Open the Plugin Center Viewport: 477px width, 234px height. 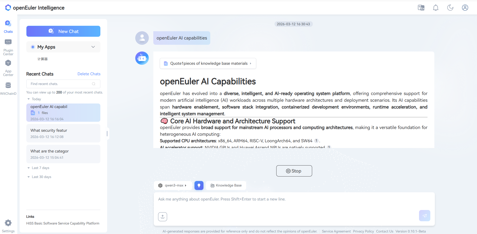8,47
